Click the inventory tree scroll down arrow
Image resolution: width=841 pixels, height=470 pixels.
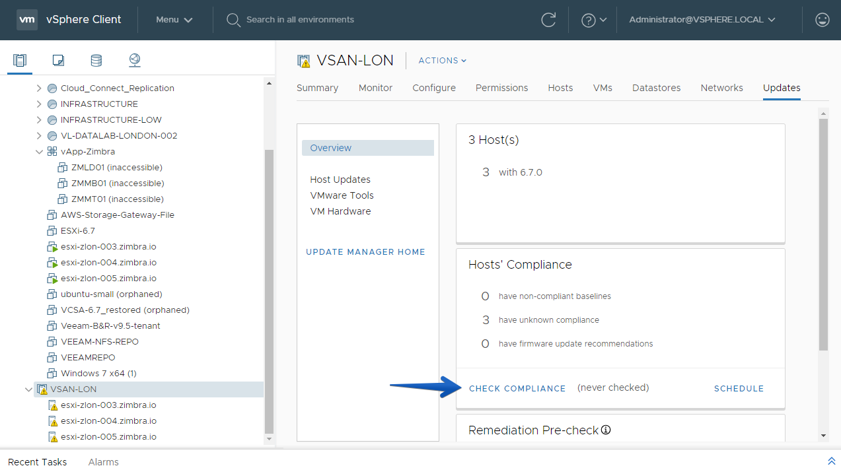click(268, 438)
